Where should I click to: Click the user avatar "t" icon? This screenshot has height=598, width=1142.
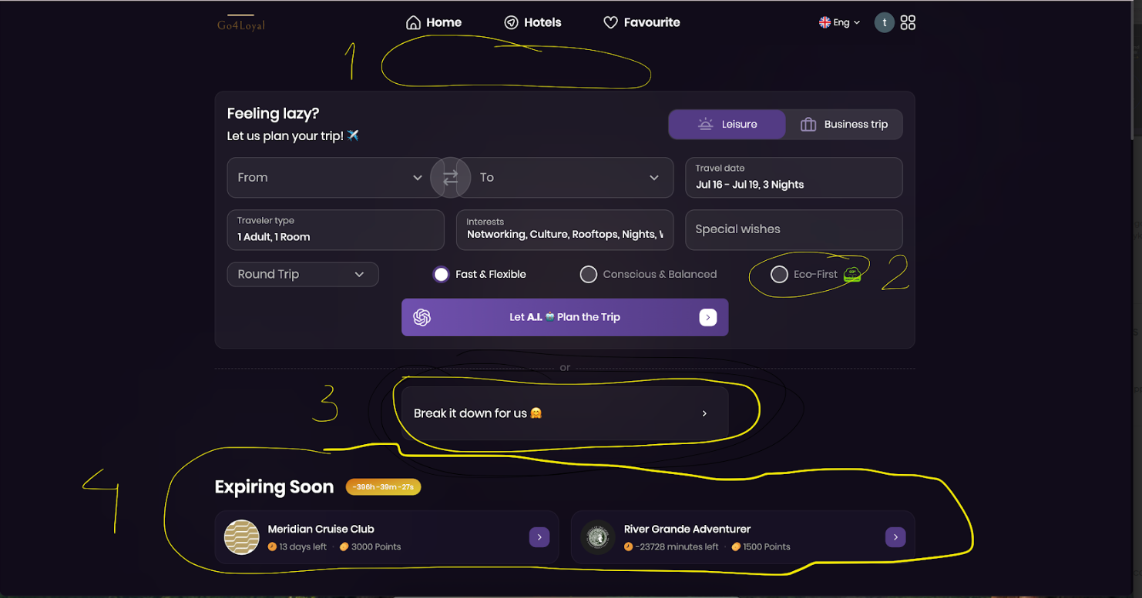[x=883, y=22]
